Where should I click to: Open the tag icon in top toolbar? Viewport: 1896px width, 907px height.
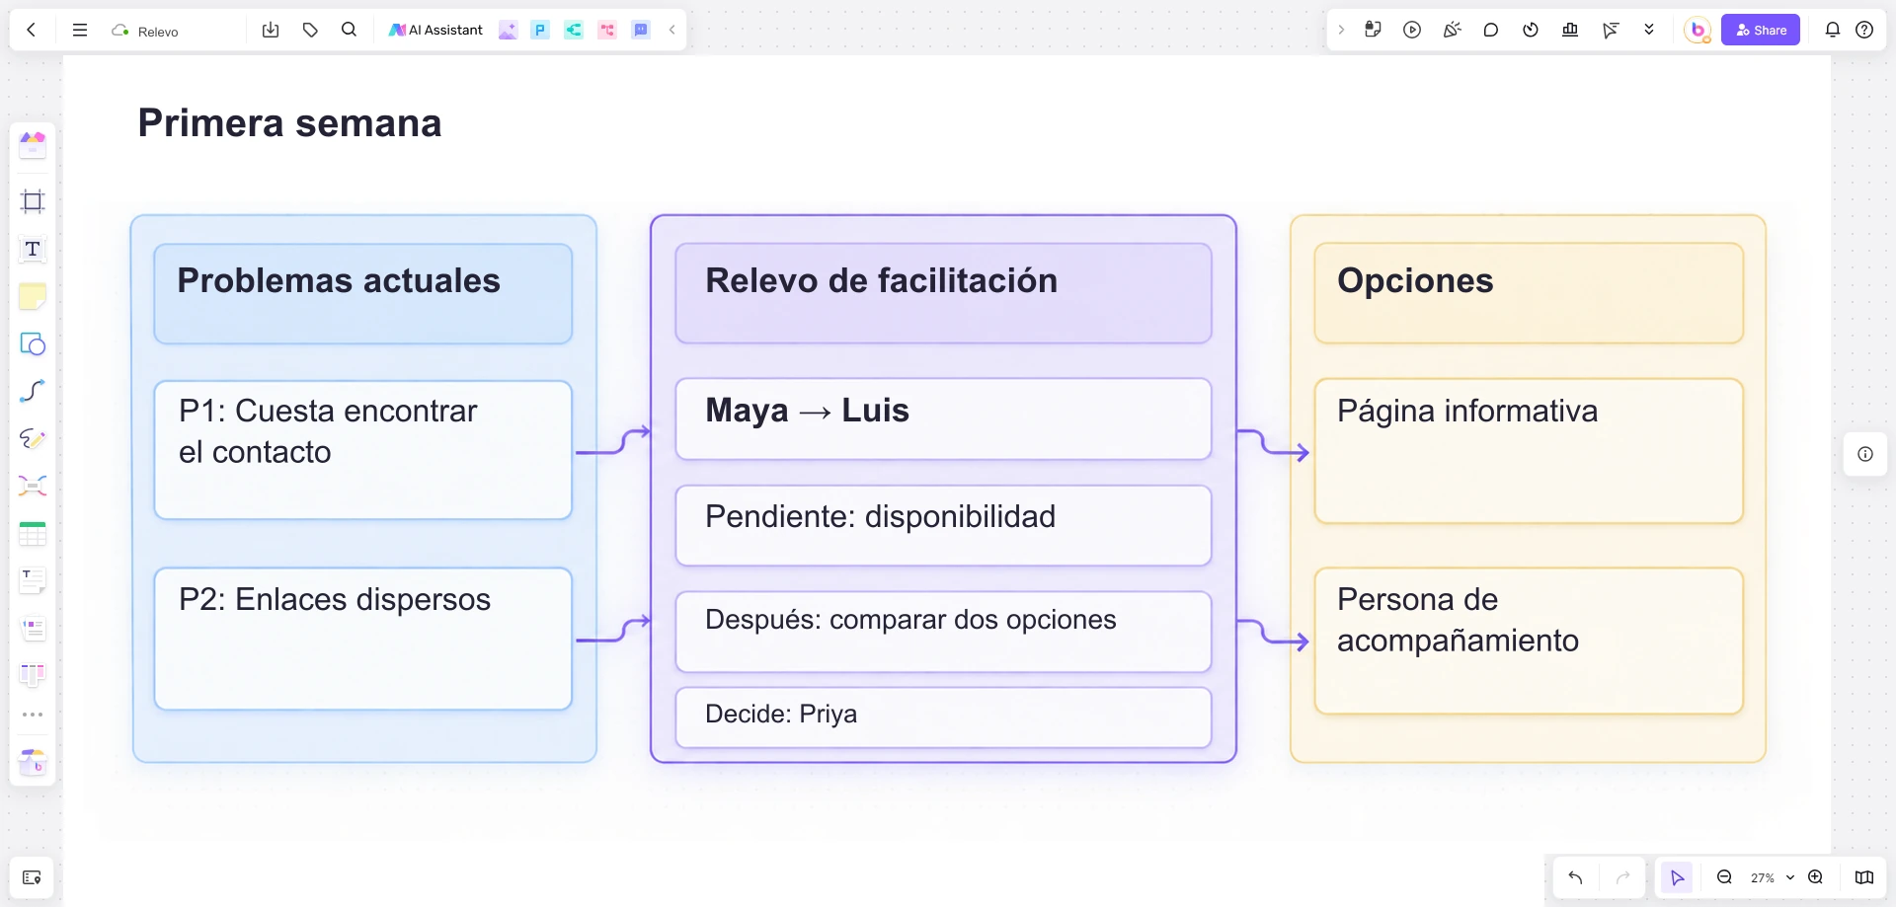[310, 30]
